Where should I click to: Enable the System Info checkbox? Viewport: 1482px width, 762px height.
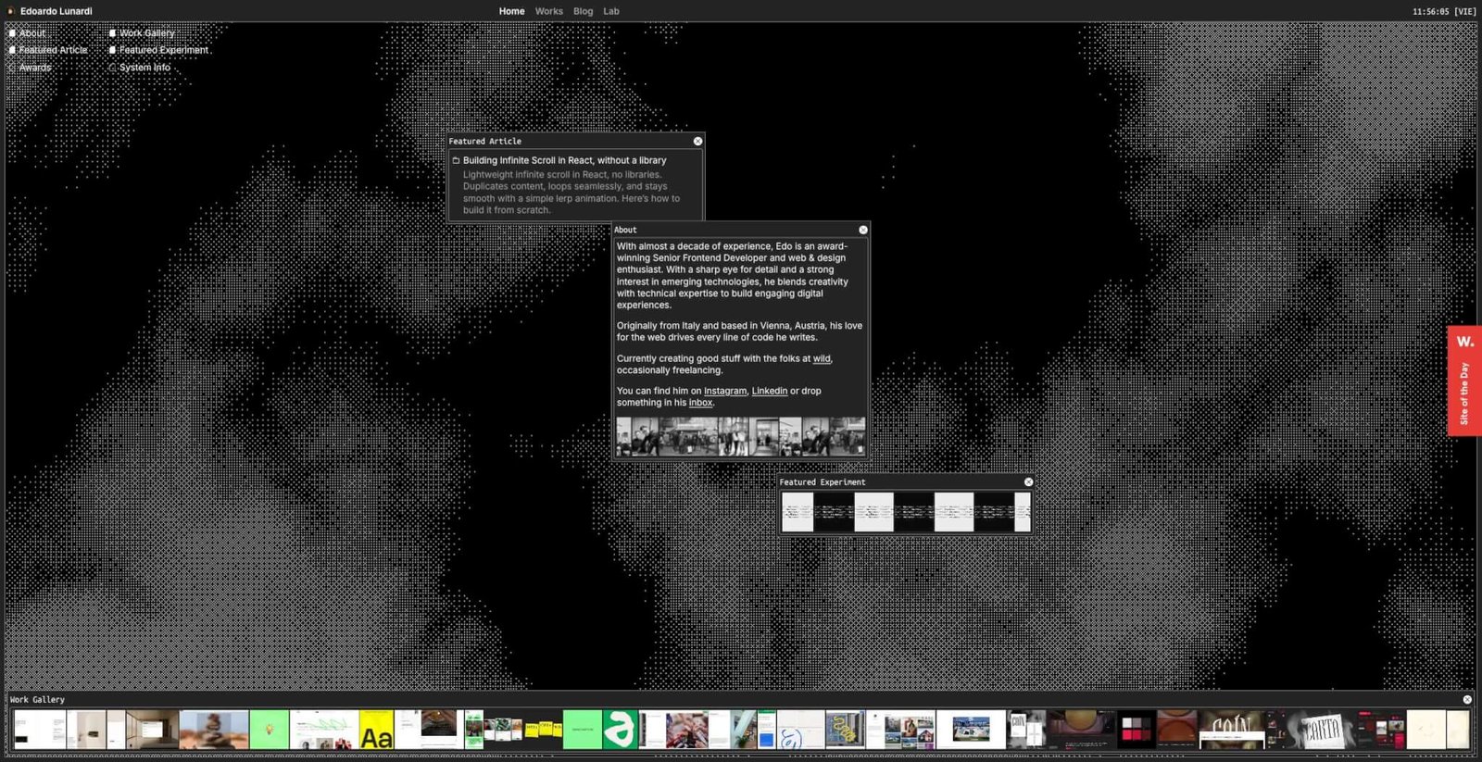(113, 68)
